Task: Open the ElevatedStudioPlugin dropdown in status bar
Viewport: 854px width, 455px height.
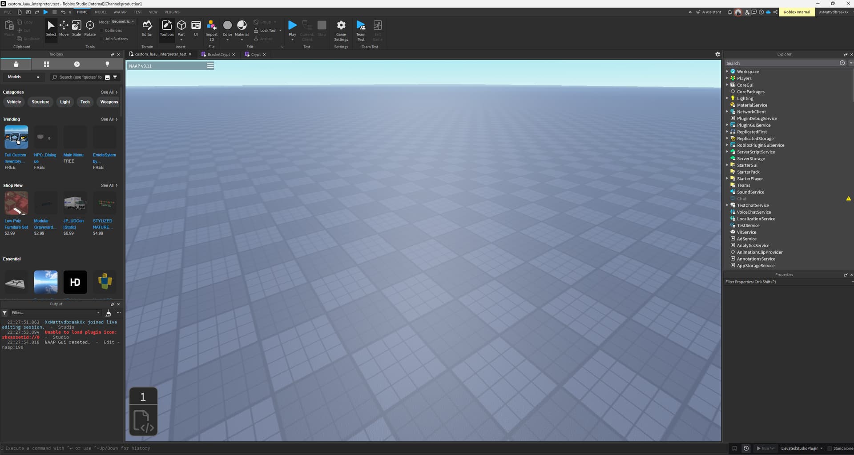Action: pos(801,448)
